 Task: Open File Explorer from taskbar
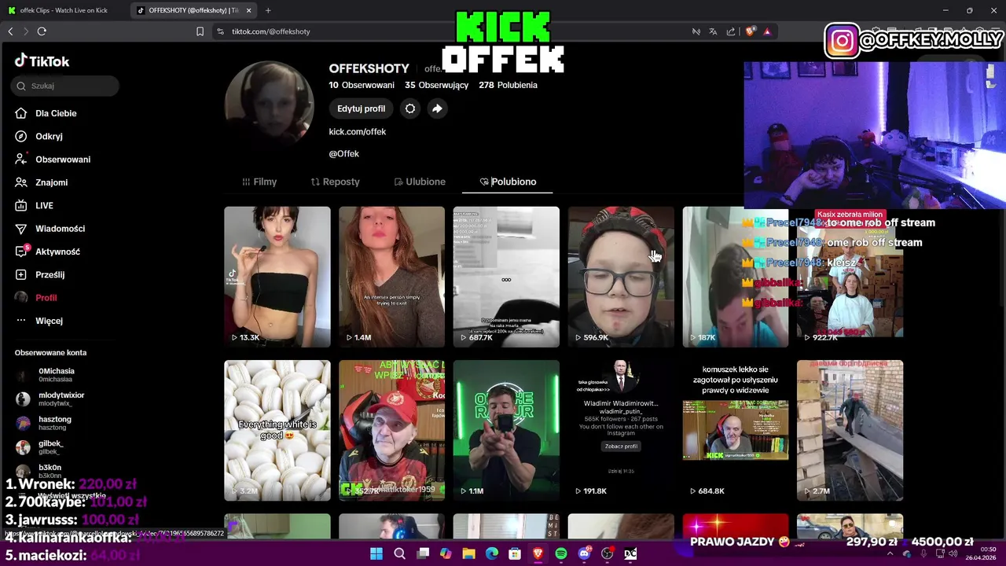[x=468, y=553]
